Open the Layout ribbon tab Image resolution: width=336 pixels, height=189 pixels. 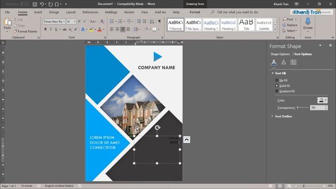click(x=70, y=12)
